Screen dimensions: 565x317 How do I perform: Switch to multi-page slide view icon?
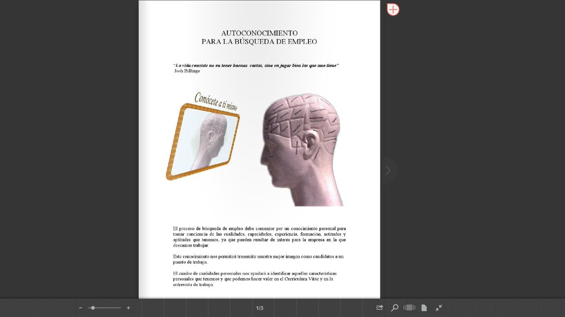tap(409, 308)
